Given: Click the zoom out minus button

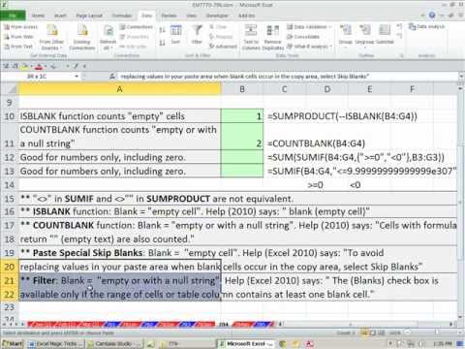Looking at the screenshot, I should [408, 333].
